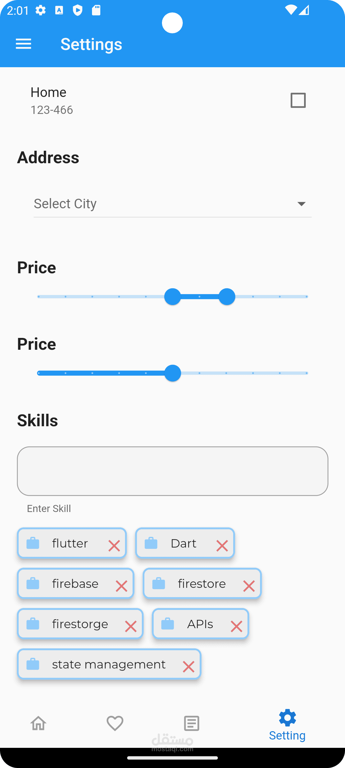This screenshot has width=345, height=768.
Task: Delete the firestore skill chip
Action: point(249,586)
